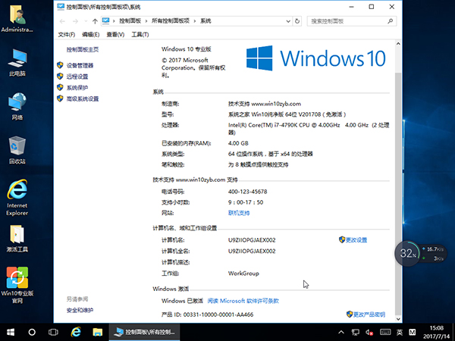Open the 工具(T) menu
The height and width of the screenshot is (341, 455).
140,34
